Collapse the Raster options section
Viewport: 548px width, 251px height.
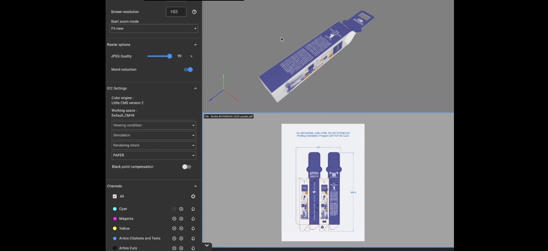[195, 45]
